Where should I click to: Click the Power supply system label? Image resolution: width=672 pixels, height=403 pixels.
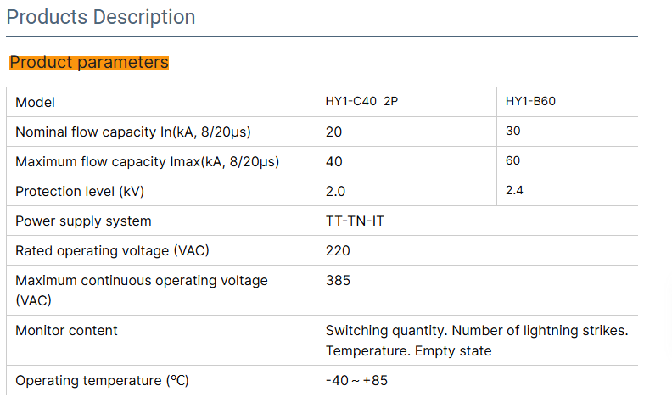(83, 221)
